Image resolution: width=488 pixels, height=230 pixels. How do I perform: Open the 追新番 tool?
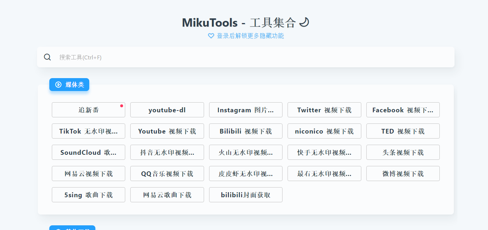(x=89, y=110)
